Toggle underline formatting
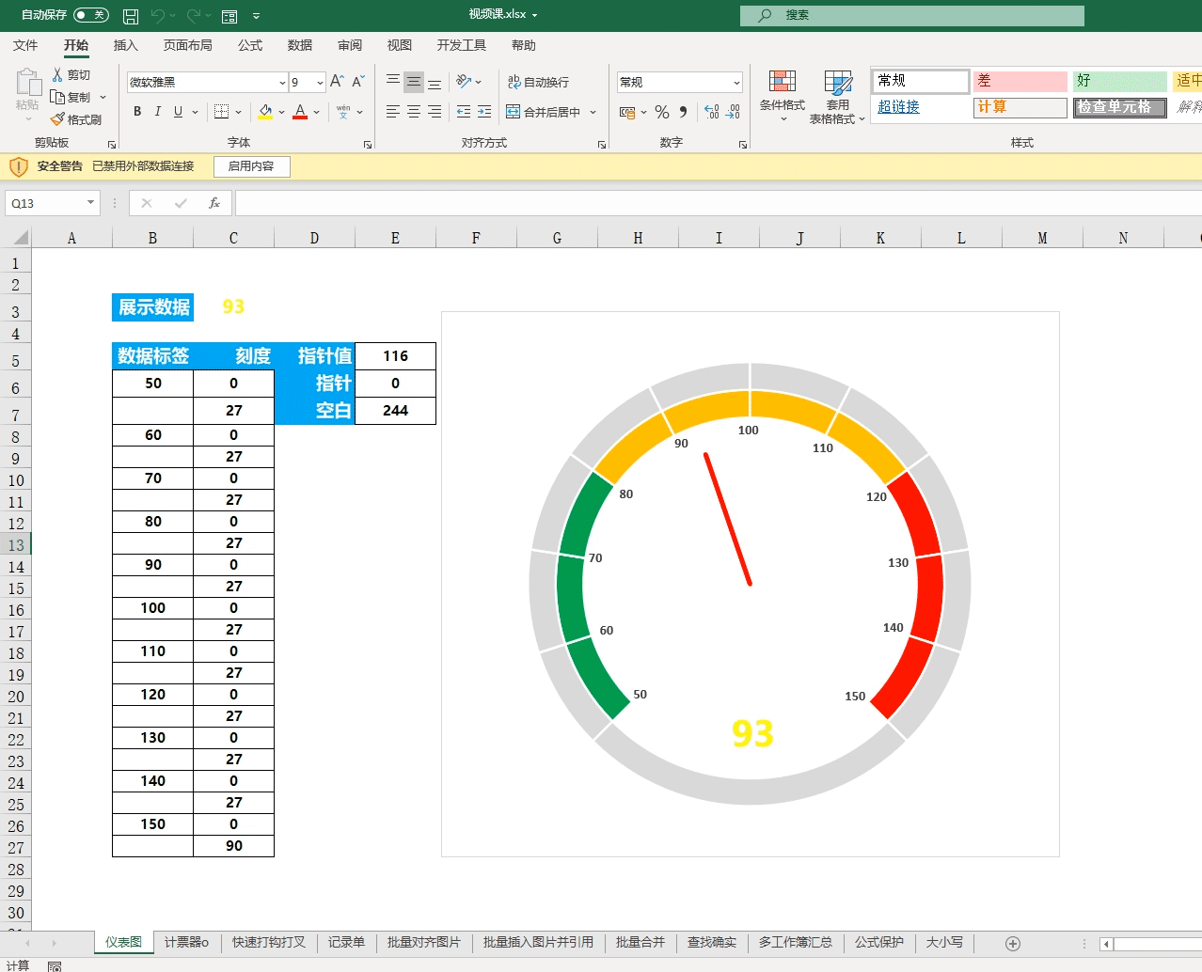This screenshot has width=1202, height=972. click(x=178, y=112)
